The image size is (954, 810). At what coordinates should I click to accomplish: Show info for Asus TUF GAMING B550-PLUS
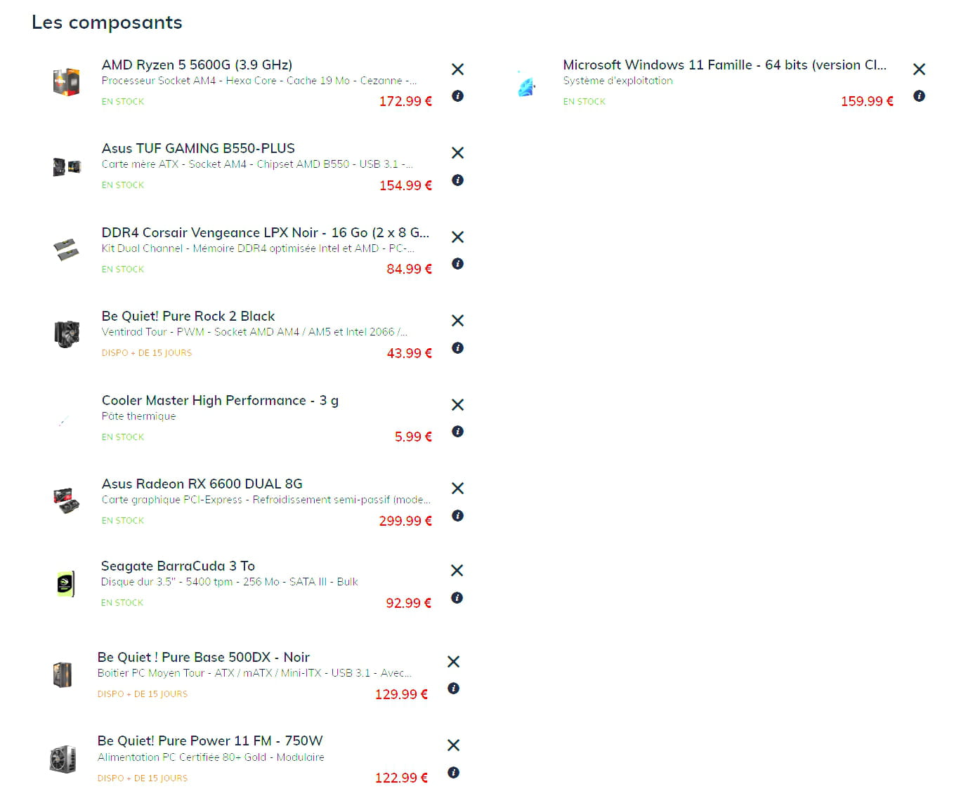(x=457, y=180)
